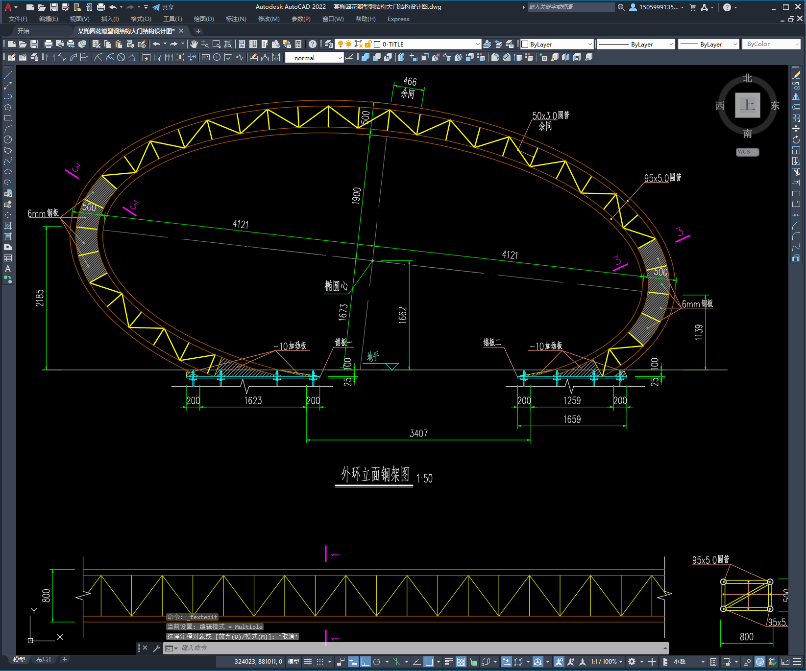
Task: Click the 模型 tab at bottom left
Action: [x=19, y=660]
